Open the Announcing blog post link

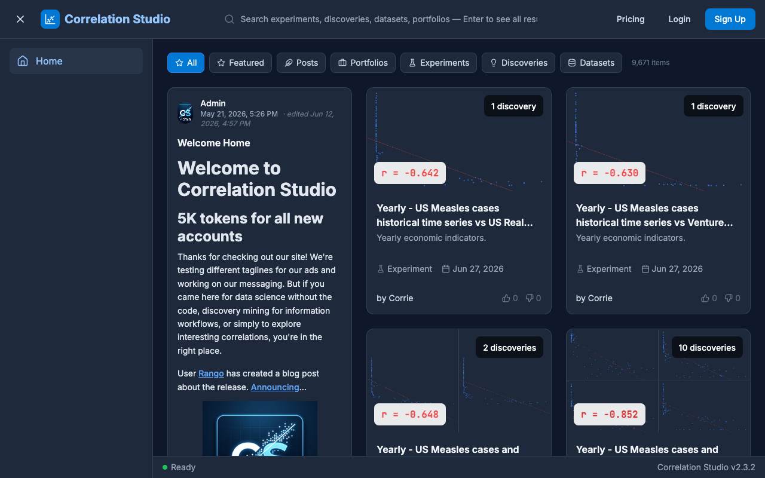tap(275, 387)
